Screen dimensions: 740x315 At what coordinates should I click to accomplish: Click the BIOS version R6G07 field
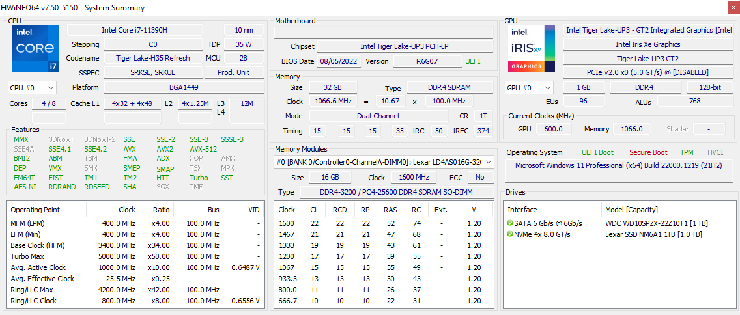click(427, 61)
